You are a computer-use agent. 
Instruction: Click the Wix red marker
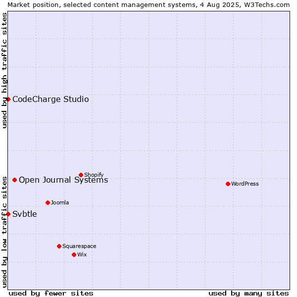pyautogui.click(x=74, y=255)
